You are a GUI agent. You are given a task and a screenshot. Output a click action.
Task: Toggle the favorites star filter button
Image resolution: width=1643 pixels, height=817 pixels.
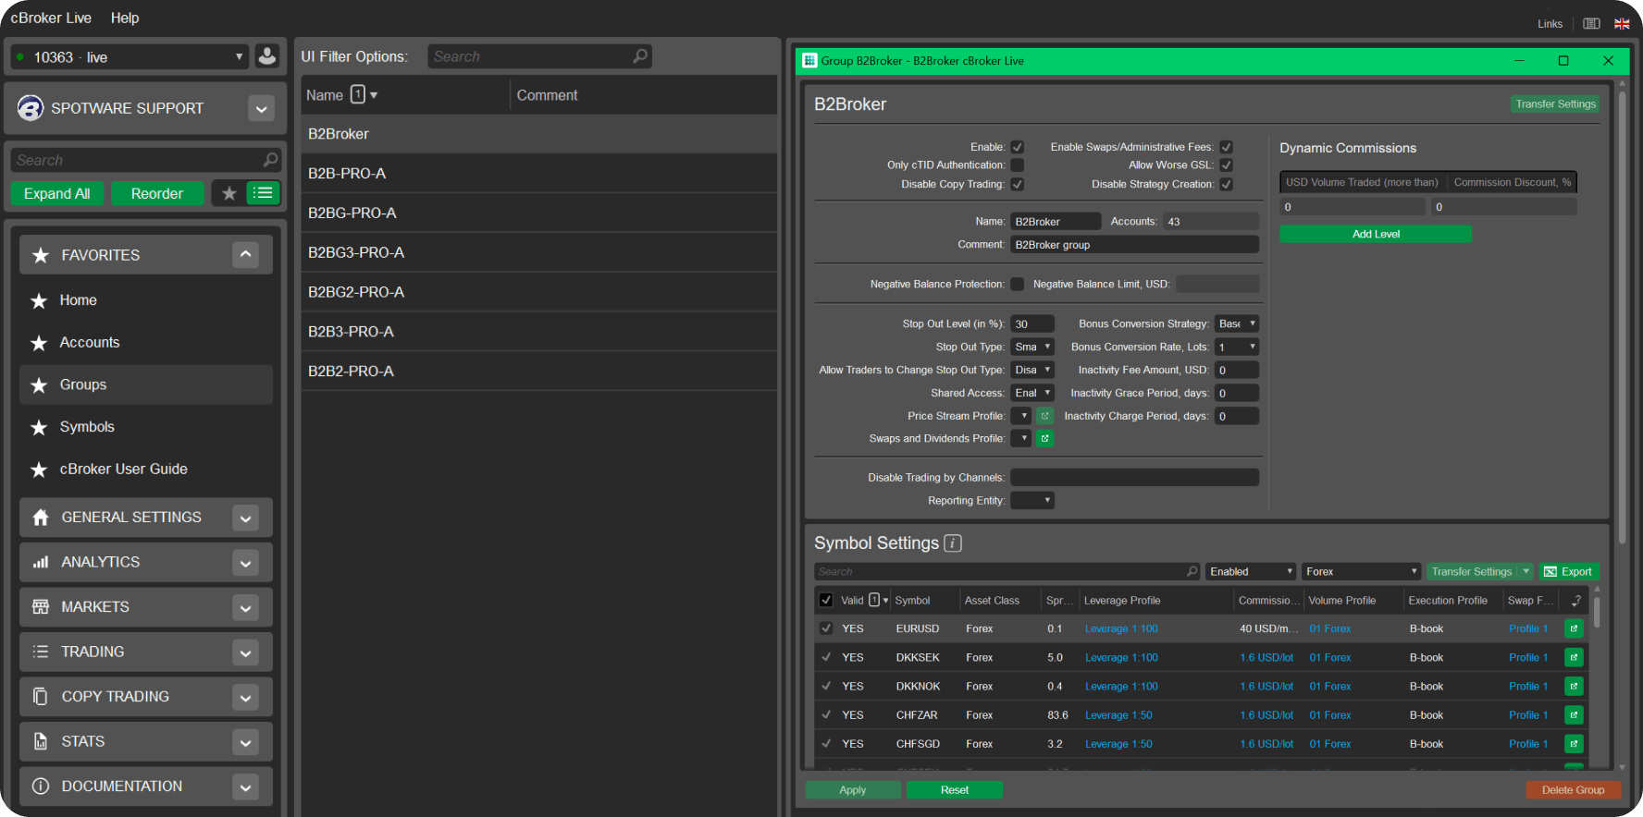pos(229,193)
